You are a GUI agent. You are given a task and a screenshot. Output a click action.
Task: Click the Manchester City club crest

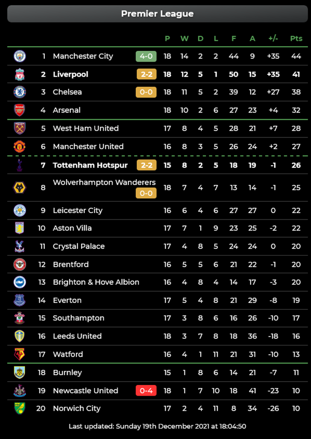19,56
